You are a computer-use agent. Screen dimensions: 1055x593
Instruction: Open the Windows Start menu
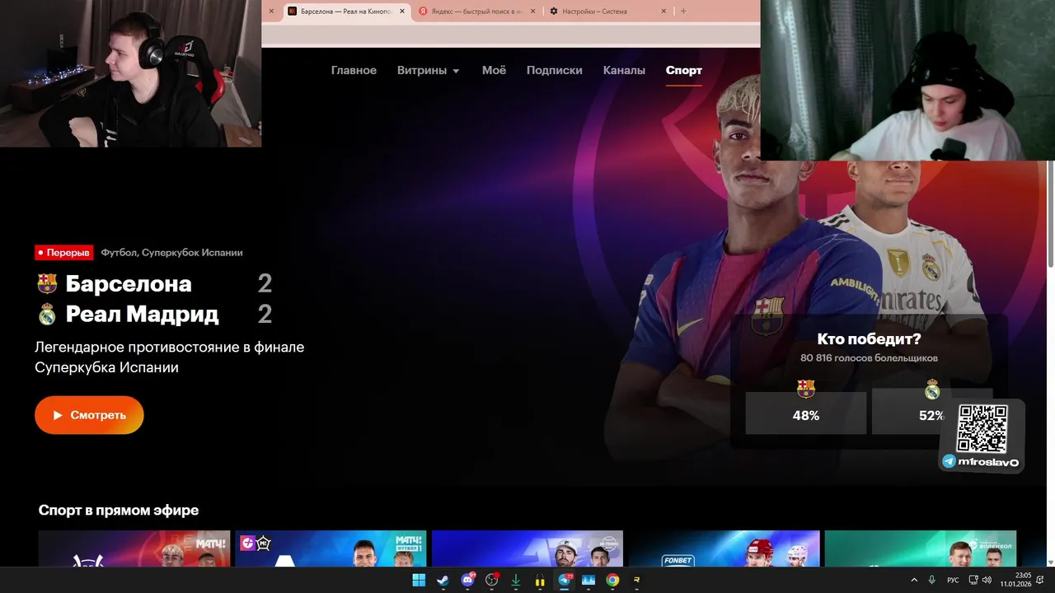(419, 580)
